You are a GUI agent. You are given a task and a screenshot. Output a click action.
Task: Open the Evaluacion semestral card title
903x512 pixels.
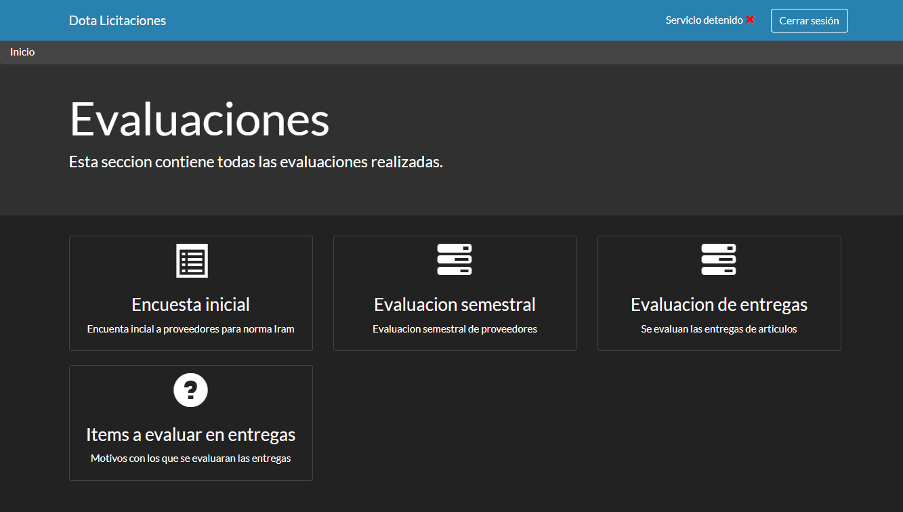[x=455, y=305]
